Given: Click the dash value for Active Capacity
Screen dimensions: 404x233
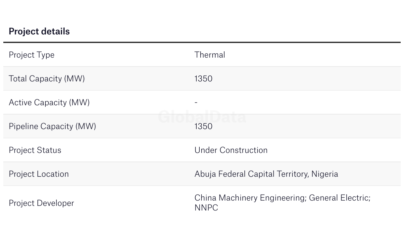Looking at the screenshot, I should coord(196,103).
